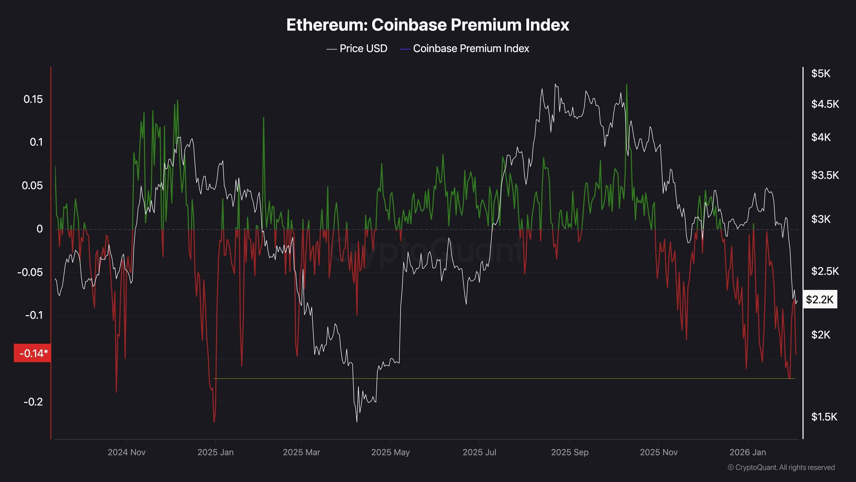Select the 2026 Jan date label

(x=747, y=452)
